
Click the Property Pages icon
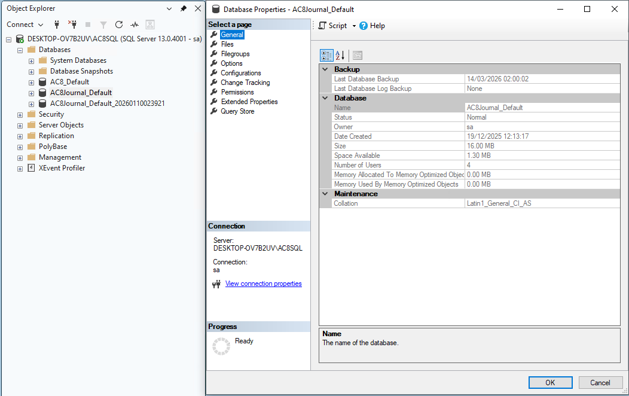pos(358,56)
